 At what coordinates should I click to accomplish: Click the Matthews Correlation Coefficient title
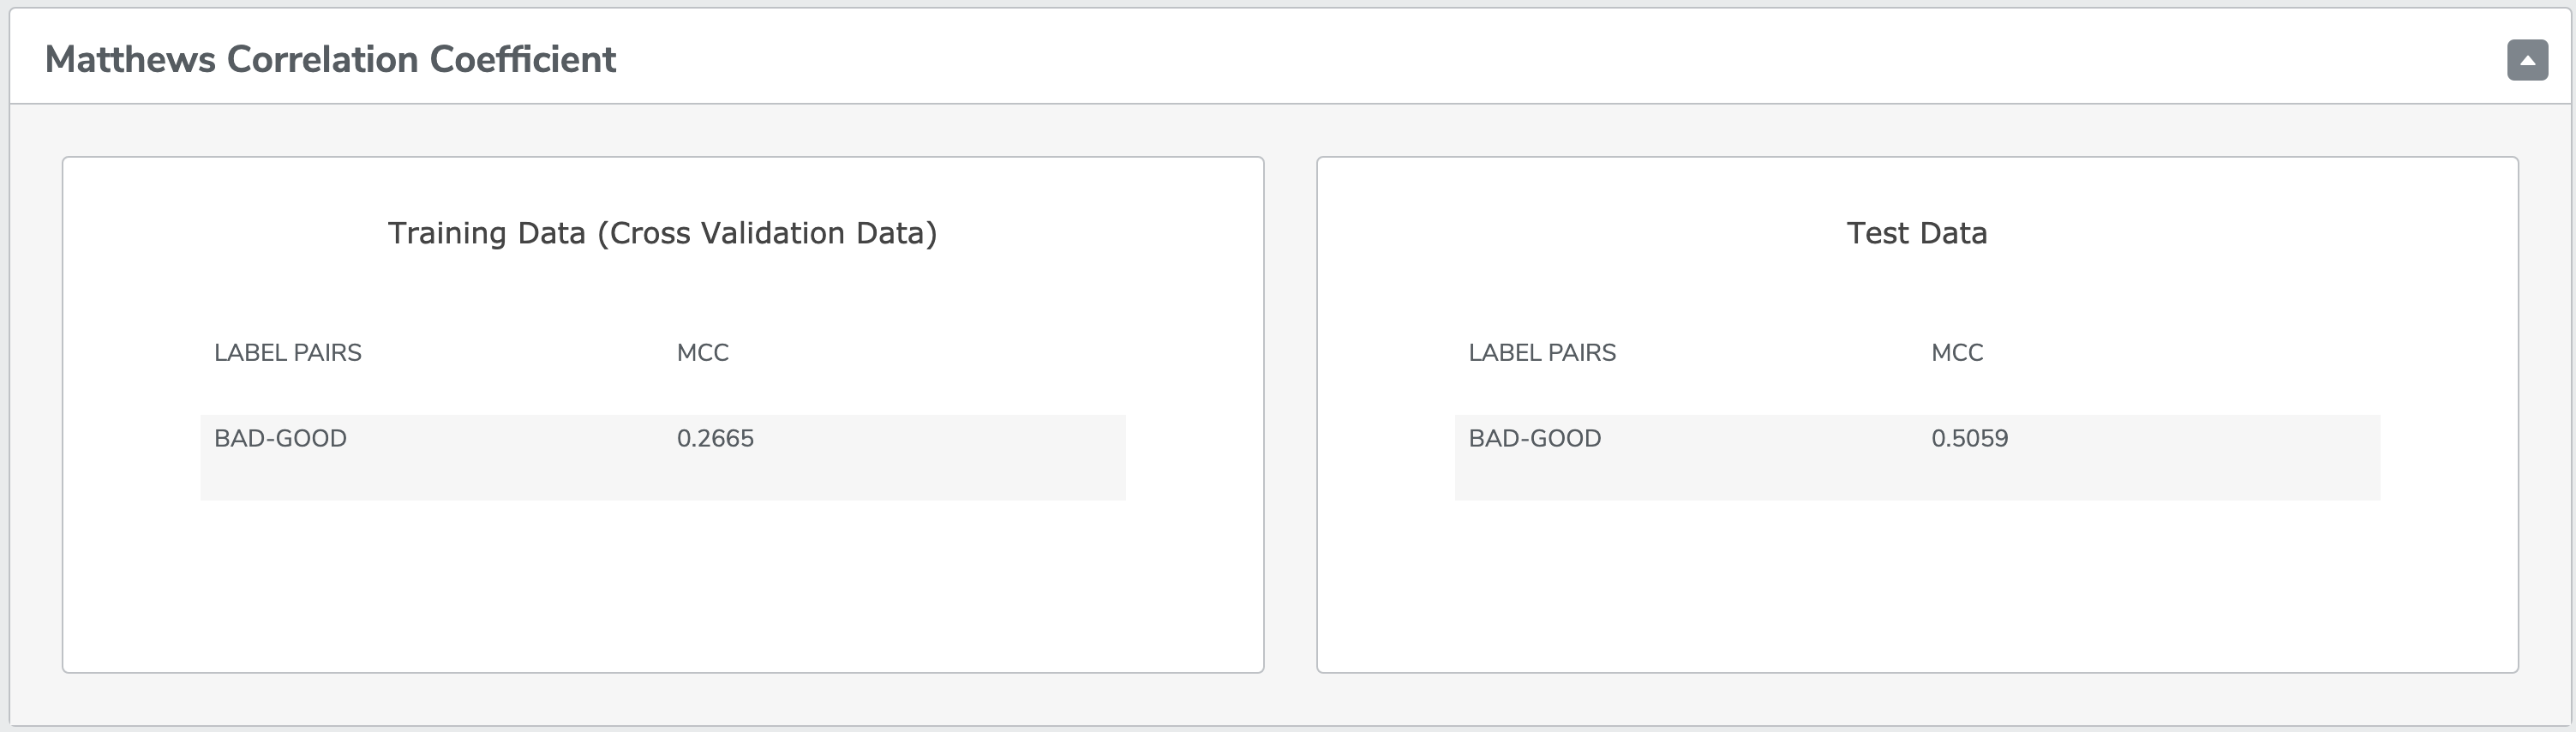(332, 58)
